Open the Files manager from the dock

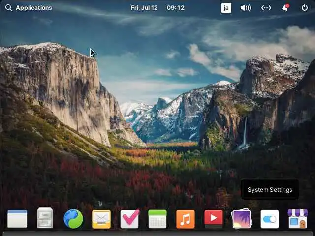point(45,218)
